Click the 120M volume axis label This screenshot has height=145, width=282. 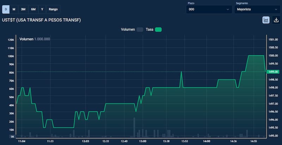[x=11, y=40]
